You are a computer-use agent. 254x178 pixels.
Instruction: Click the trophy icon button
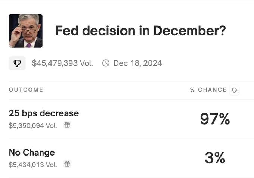(x=17, y=63)
